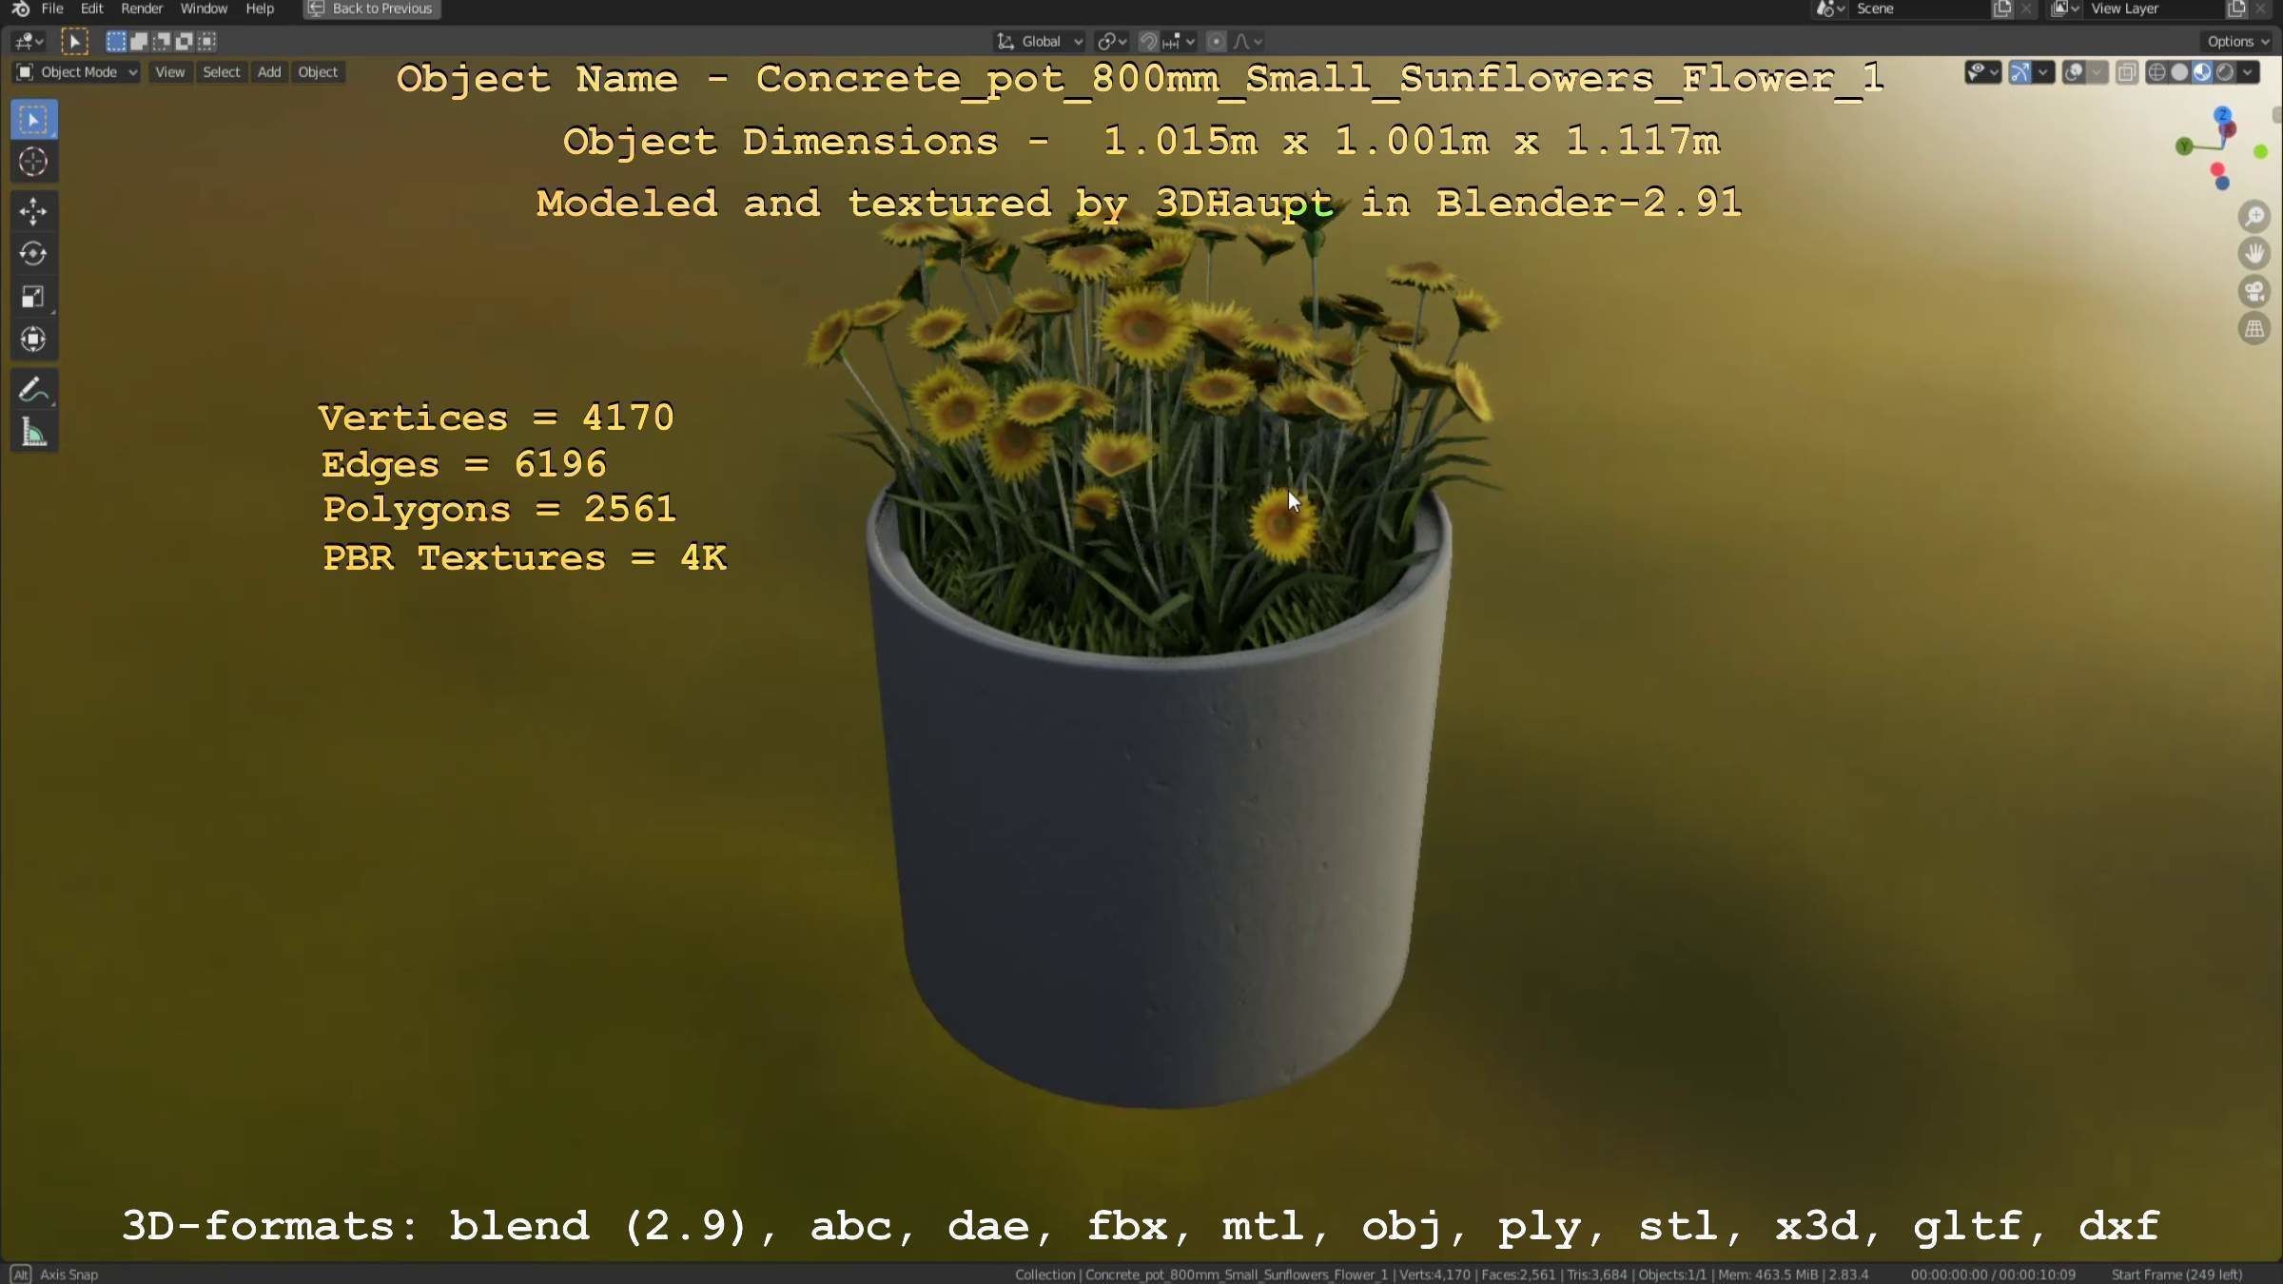2283x1284 pixels.
Task: Toggle X-ray view
Action: tap(2127, 72)
